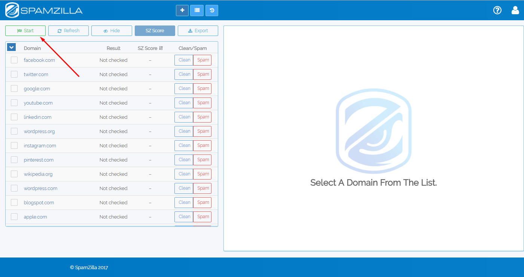Click the SZ Score button
The image size is (524, 277).
pos(155,31)
